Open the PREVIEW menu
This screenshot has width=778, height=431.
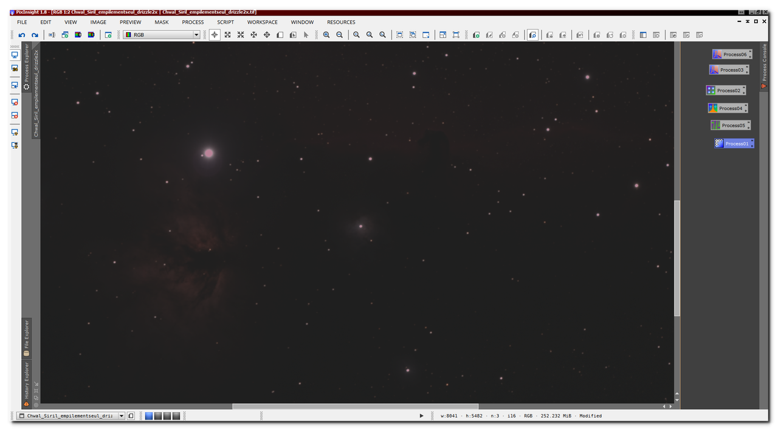(131, 22)
